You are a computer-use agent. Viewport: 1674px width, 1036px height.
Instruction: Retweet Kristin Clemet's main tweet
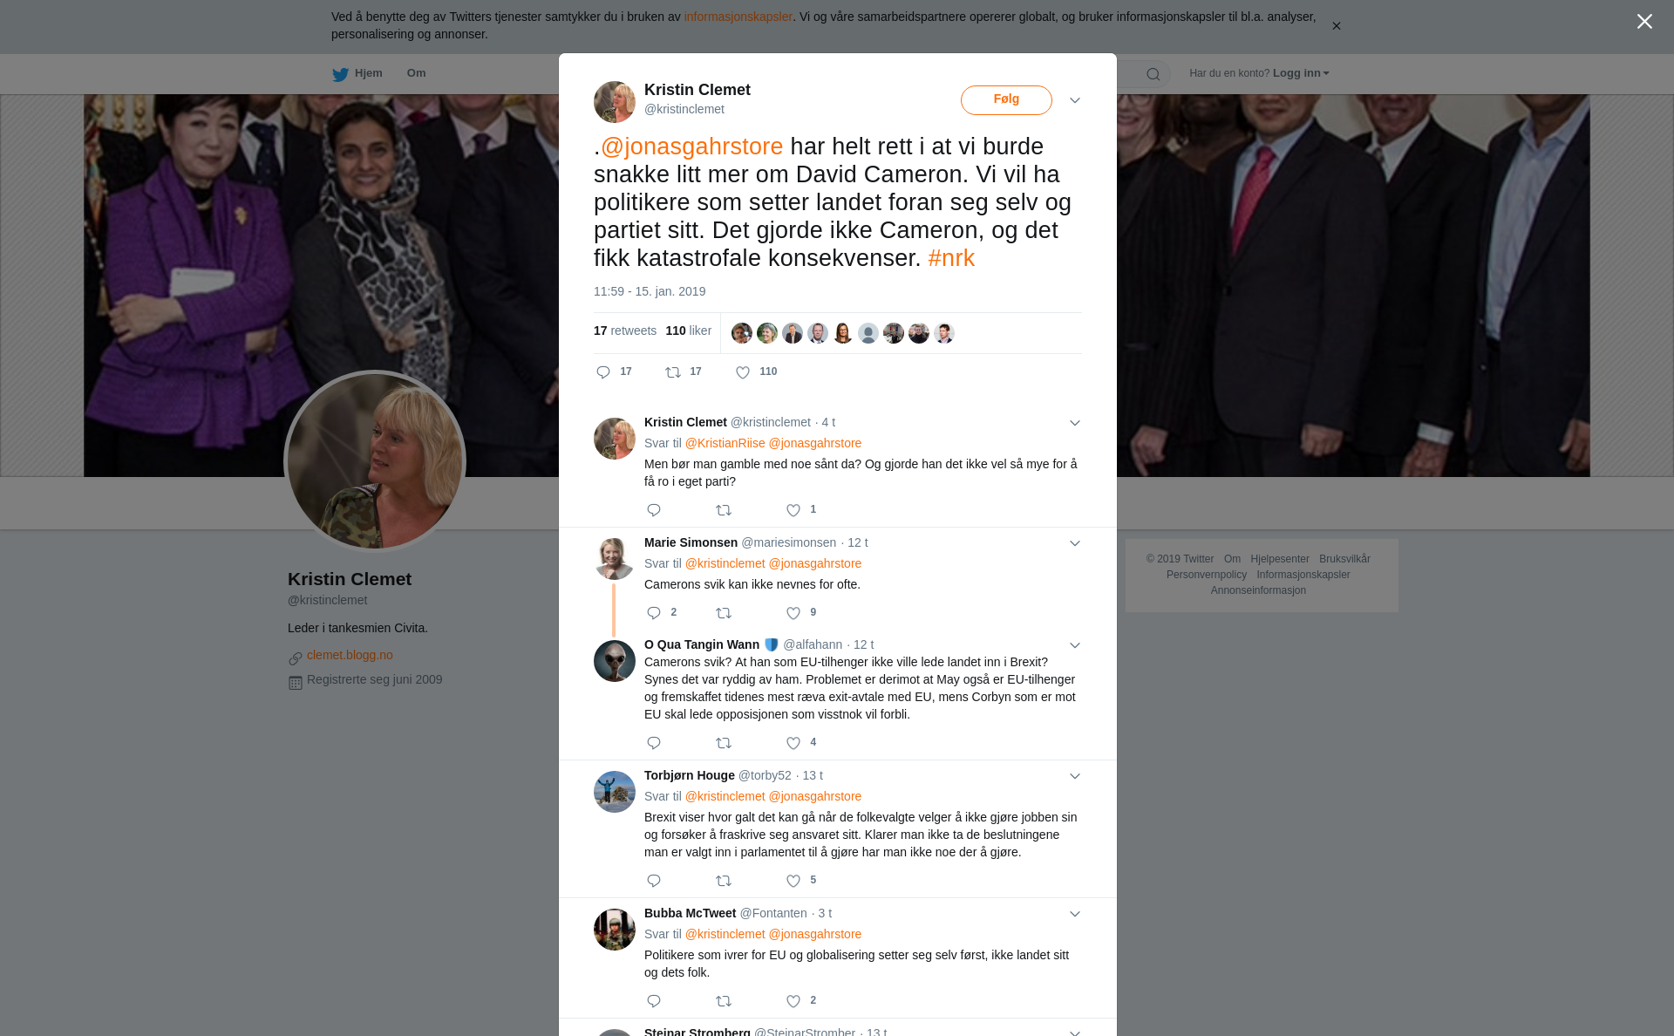click(673, 372)
